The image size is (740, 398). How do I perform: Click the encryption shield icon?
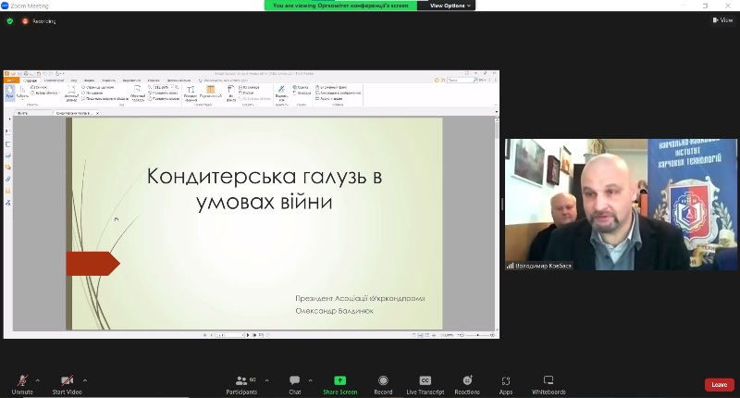point(10,20)
